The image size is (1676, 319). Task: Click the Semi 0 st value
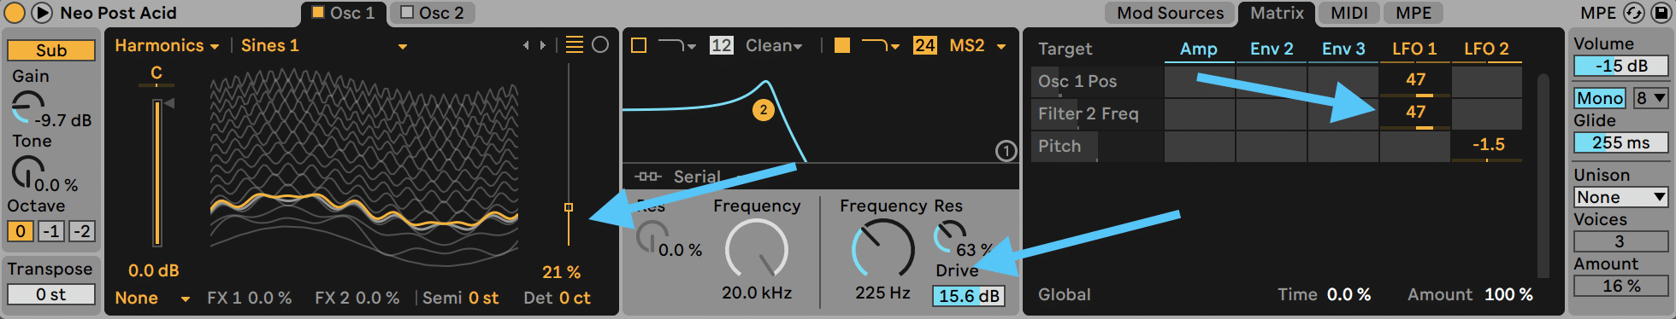pyautogui.click(x=483, y=298)
